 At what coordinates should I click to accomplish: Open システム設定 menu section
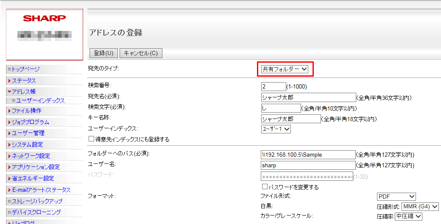coord(27,144)
